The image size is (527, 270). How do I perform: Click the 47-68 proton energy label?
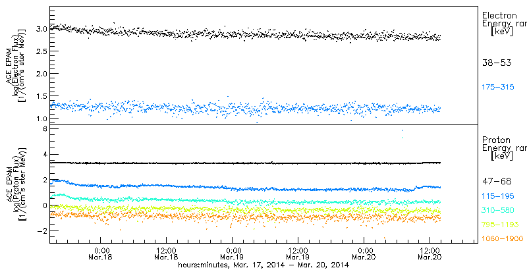[496, 182]
